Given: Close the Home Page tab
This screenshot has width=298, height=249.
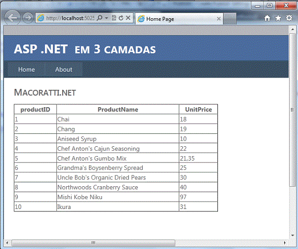Looking at the screenshot, I should [x=218, y=19].
